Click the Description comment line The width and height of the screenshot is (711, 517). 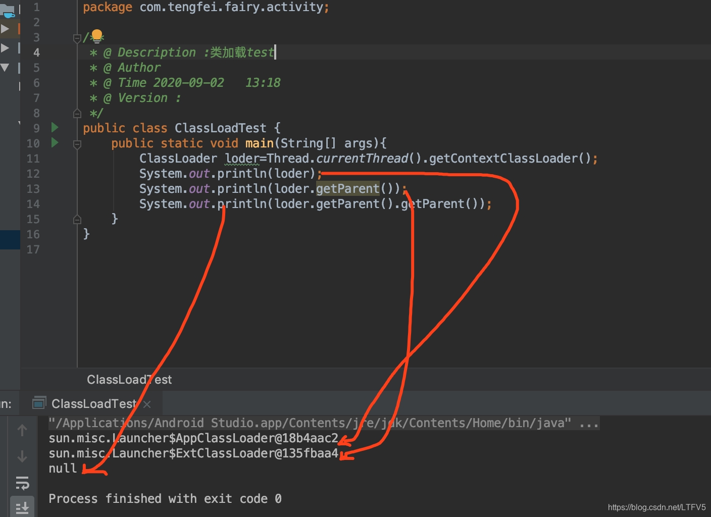(x=182, y=53)
